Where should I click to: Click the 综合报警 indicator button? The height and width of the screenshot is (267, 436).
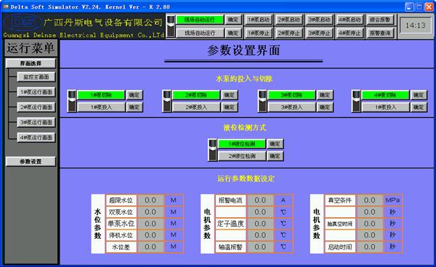380,19
